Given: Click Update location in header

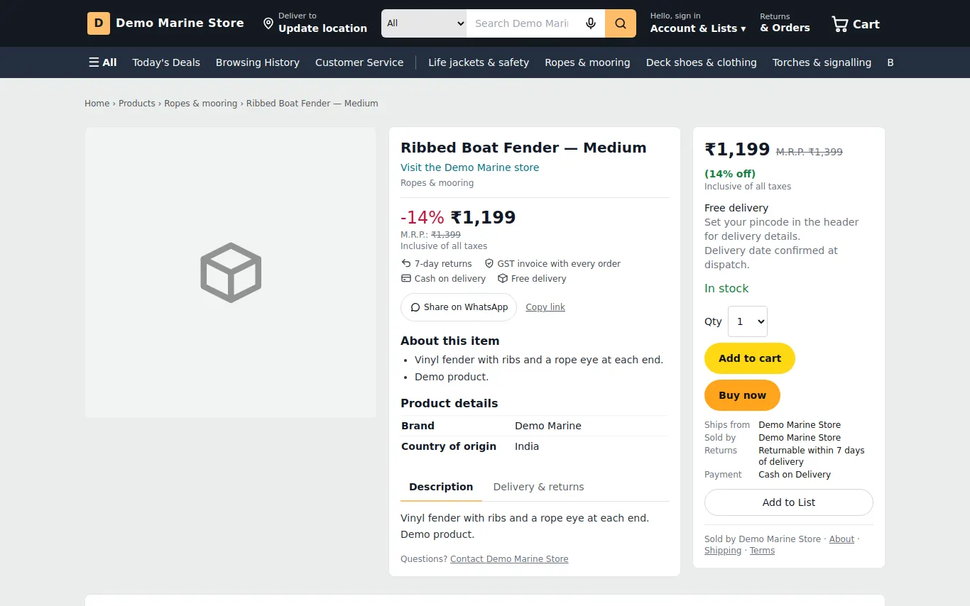Looking at the screenshot, I should click(322, 28).
